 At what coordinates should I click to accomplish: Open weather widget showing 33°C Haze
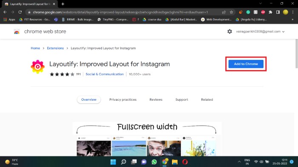[x=12, y=162]
